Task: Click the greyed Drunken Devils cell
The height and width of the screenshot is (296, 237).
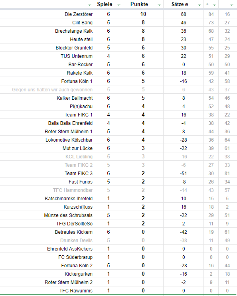Action: point(47,241)
